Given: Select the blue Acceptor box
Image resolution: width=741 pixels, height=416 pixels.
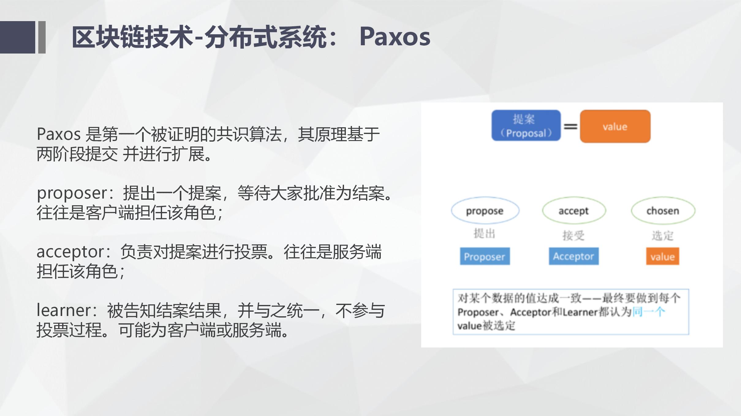Looking at the screenshot, I should click(573, 257).
